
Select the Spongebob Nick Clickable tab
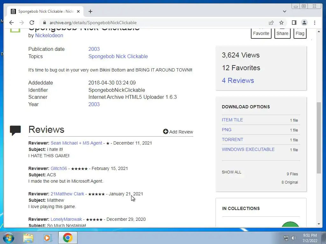45,11
